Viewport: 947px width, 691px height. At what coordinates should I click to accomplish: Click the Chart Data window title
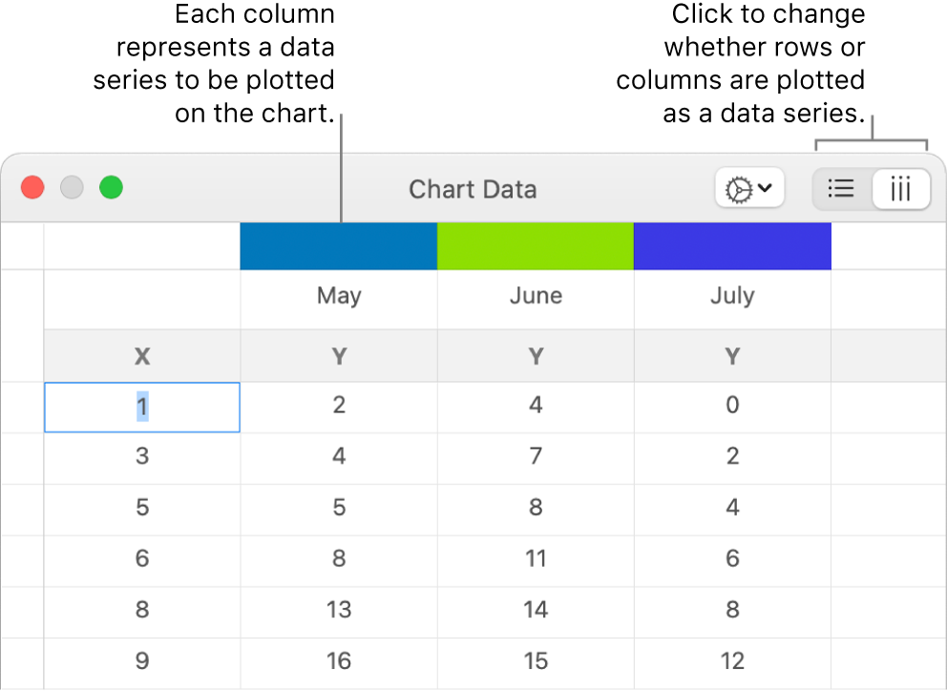click(473, 188)
